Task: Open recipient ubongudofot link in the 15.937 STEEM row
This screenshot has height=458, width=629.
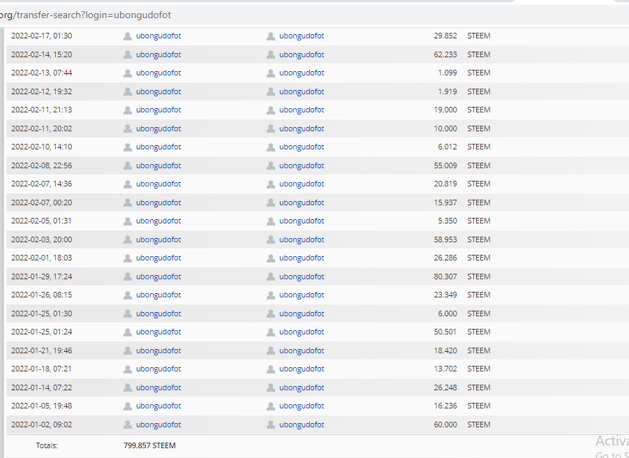Action: pyautogui.click(x=302, y=202)
